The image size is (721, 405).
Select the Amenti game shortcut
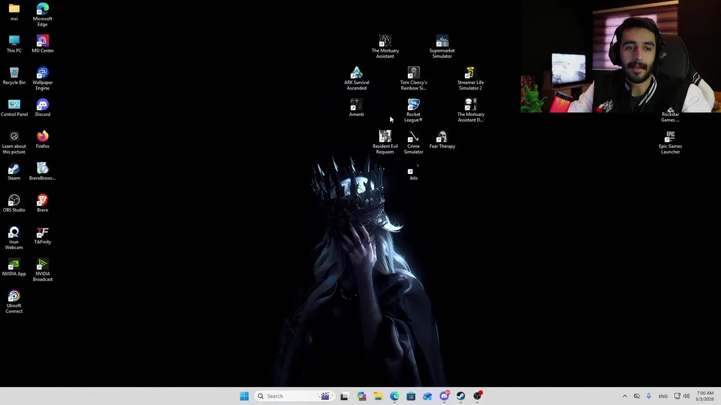pos(357,108)
